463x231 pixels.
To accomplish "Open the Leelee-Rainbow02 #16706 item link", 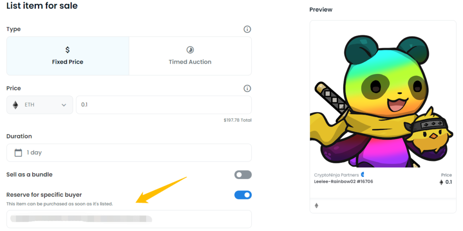I will pyautogui.click(x=344, y=181).
